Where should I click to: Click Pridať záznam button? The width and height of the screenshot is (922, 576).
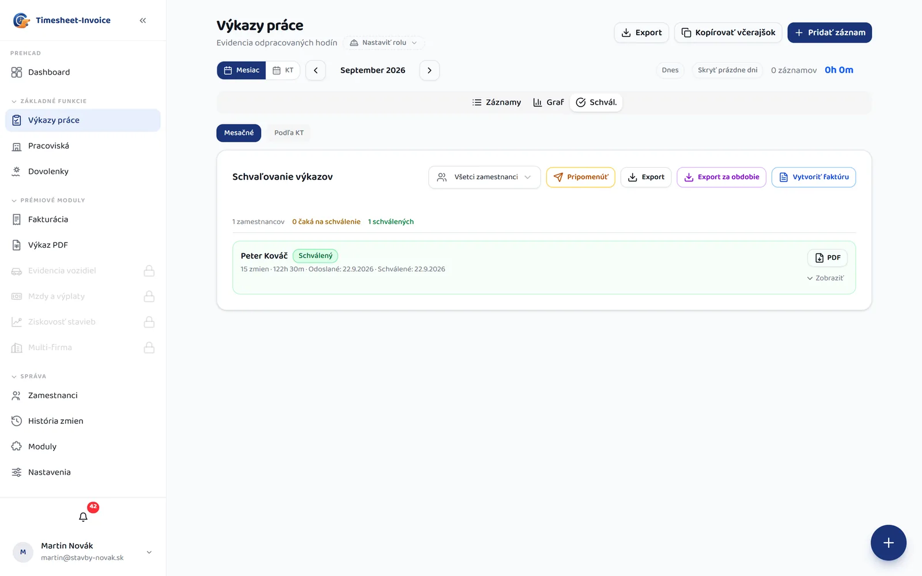[830, 32]
